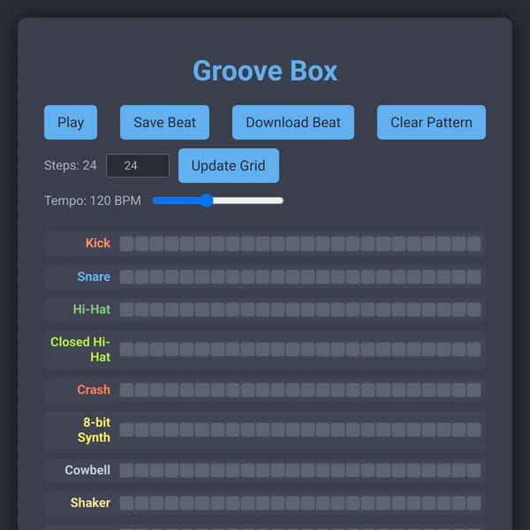Click Download Beat
The width and height of the screenshot is (530, 530).
coord(293,122)
